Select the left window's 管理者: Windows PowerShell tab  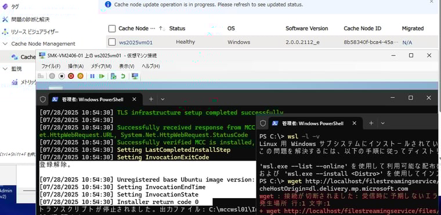click(x=95, y=100)
